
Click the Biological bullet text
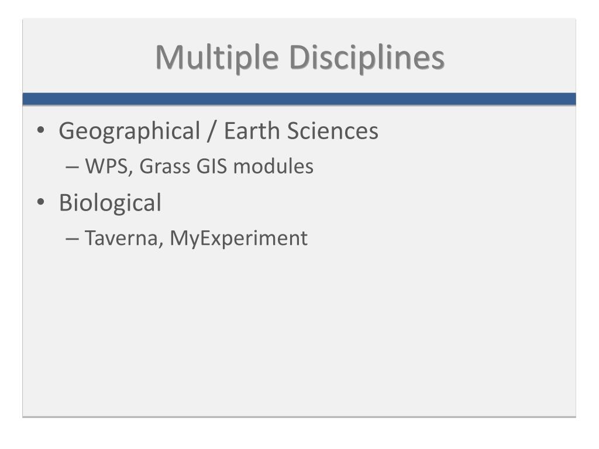110,203
